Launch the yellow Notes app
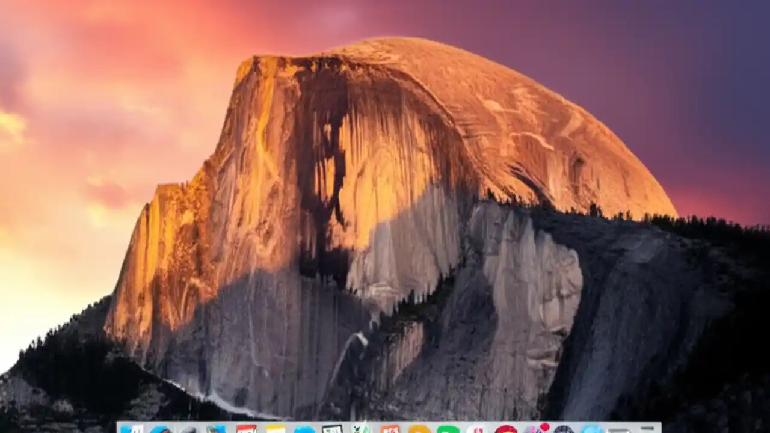 point(275,428)
